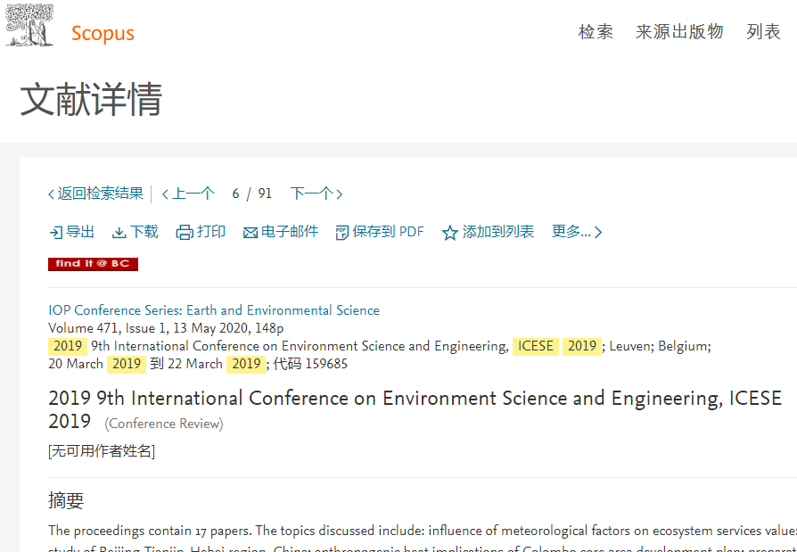Click the (Conference Review) label
The width and height of the screenshot is (797, 552).
(x=164, y=424)
